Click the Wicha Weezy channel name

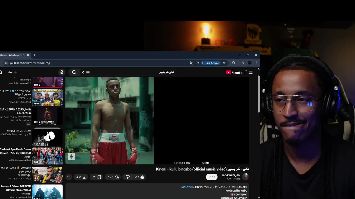pyautogui.click(x=24, y=117)
